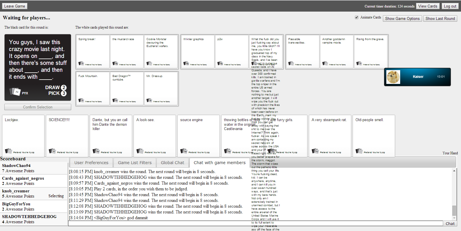Image resolution: width=461 pixels, height=231 pixels.
Task: Click 'Rising from the grave.' card
Action: pos(371,52)
